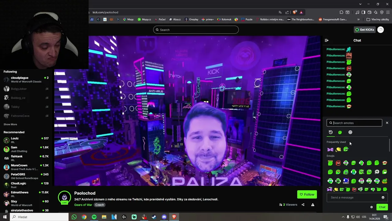
Task: Open Steam from the taskbar
Action: 154,217
